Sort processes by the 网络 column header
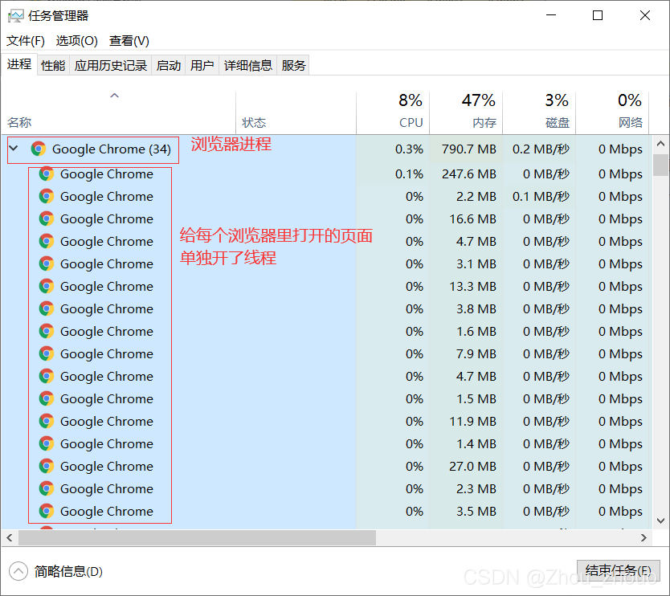 612,112
